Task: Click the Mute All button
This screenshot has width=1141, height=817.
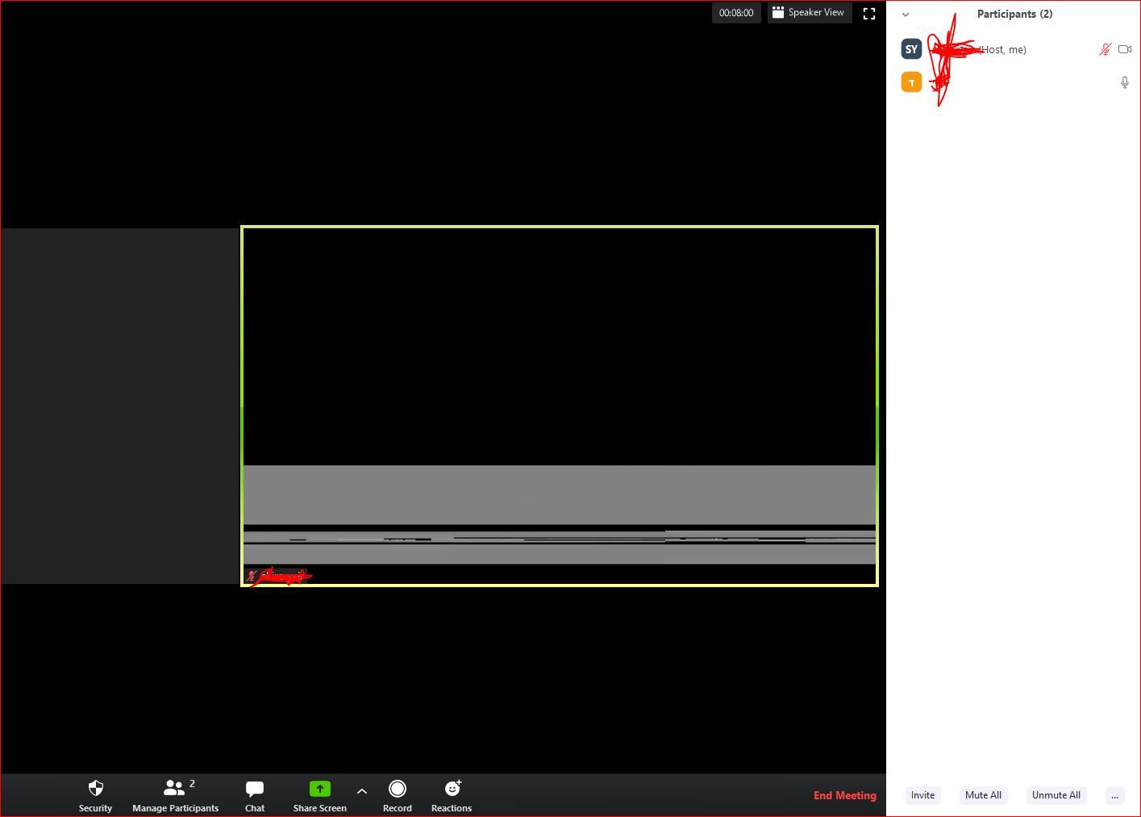Action: tap(983, 795)
